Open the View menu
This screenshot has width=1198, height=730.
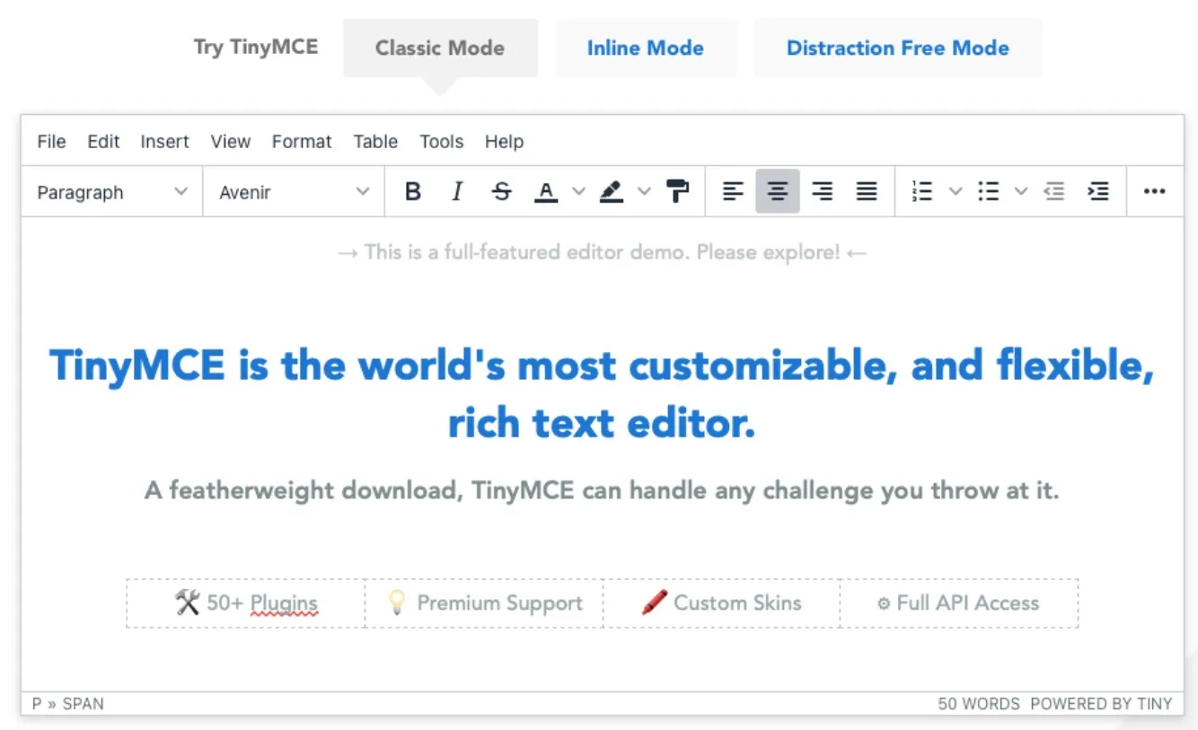pyautogui.click(x=231, y=141)
